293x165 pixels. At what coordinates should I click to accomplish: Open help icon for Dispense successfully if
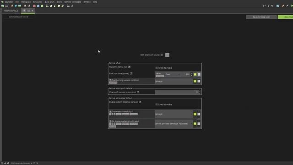(110, 111)
